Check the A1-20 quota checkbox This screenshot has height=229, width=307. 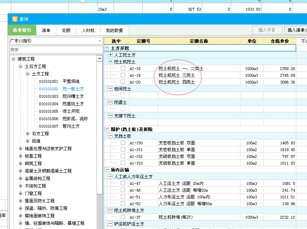(123, 82)
